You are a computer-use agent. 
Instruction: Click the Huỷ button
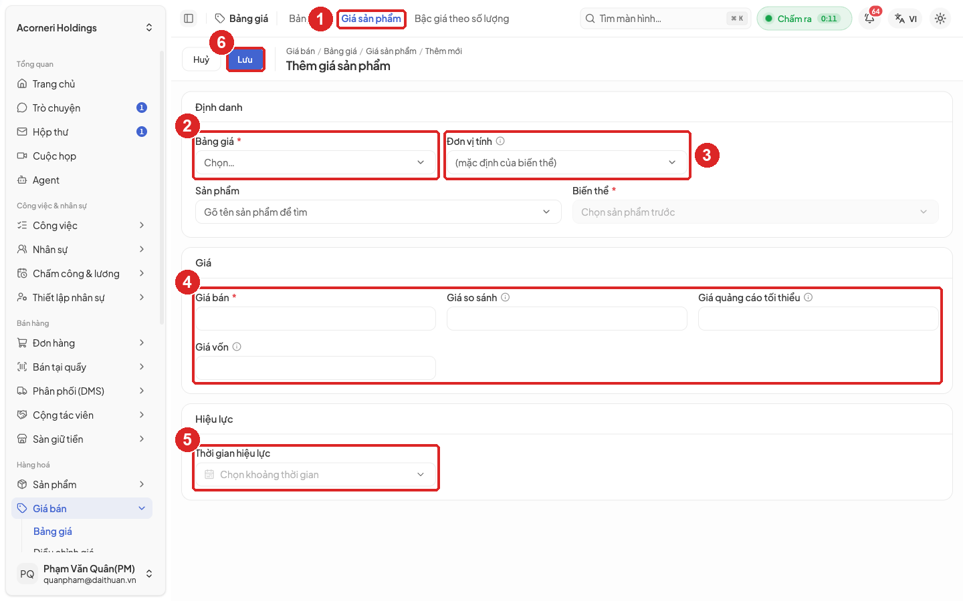click(x=201, y=59)
